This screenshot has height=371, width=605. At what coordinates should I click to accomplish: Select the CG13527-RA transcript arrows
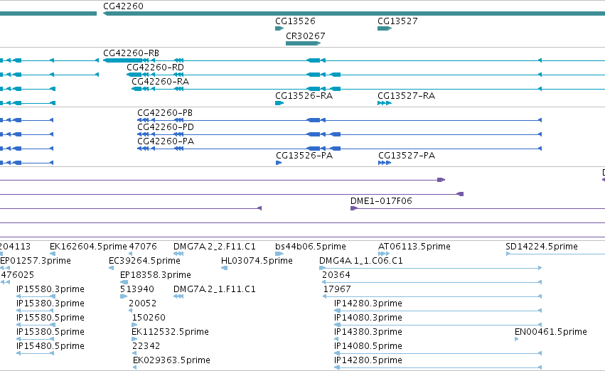[385, 103]
